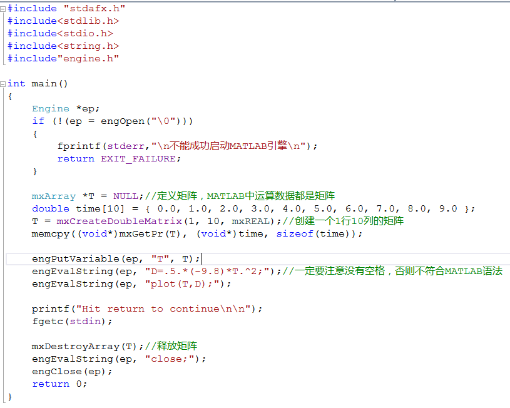The height and width of the screenshot is (408, 510).
Task: Click on the #include<stdio.h> line
Action: [x=60, y=34]
